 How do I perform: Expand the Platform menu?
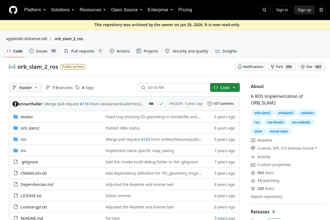coord(35,10)
